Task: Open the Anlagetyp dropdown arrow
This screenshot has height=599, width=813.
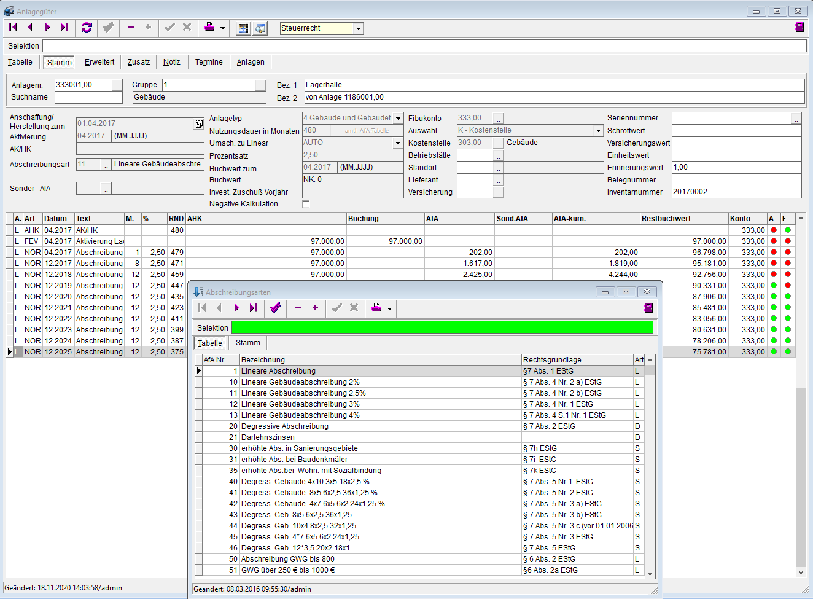Action: pos(398,118)
